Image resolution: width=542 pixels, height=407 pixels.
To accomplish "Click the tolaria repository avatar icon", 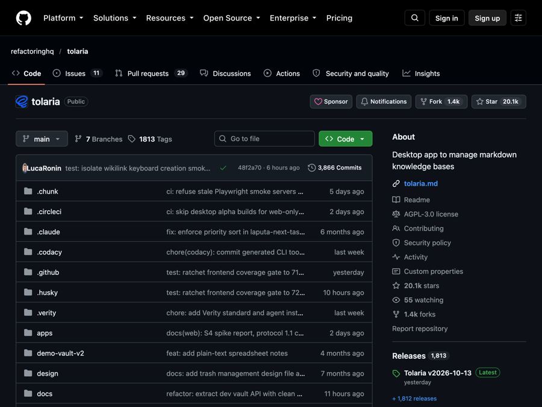I will point(22,101).
